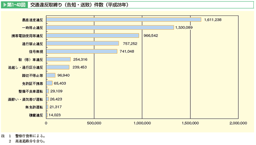Click the 最高速度違反 bar
Image resolution: width=256 pixels, height=145 pixels.
[124, 20]
